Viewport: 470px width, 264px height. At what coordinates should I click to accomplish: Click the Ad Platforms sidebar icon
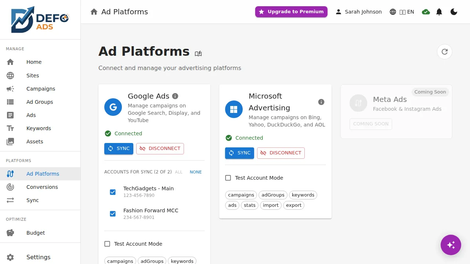(x=10, y=174)
